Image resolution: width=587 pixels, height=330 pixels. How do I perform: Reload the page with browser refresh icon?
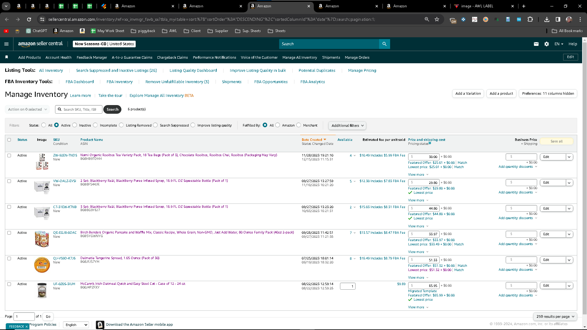(x=29, y=19)
